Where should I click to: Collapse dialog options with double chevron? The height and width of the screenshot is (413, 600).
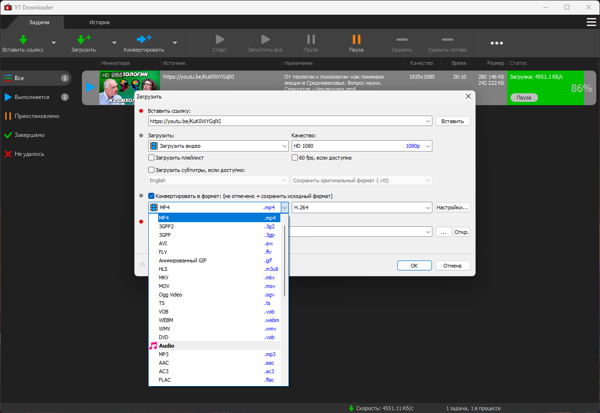tap(142, 265)
